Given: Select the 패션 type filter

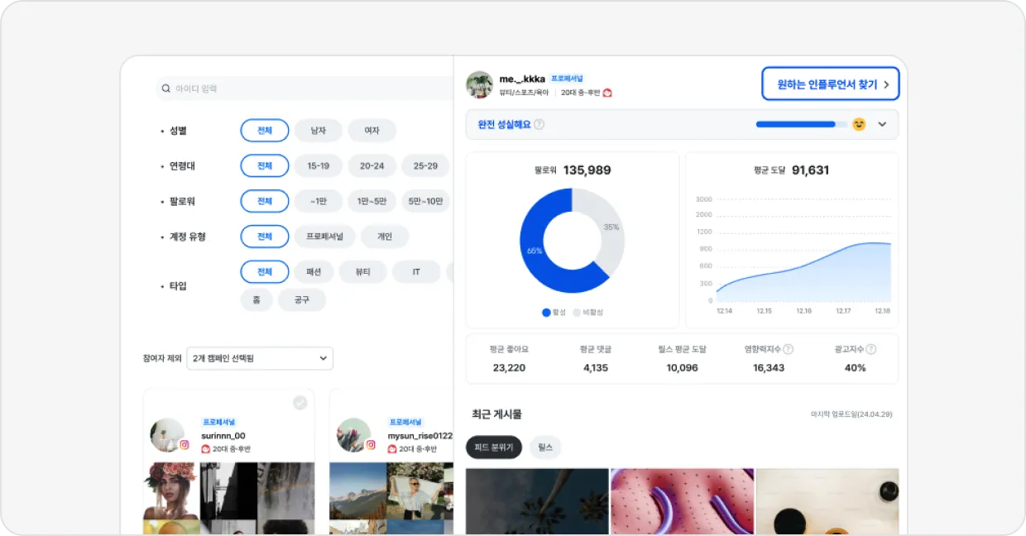Looking at the screenshot, I should (x=314, y=272).
